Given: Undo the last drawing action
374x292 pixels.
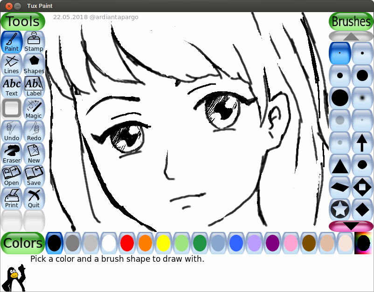Looking at the screenshot, I should 12,131.
